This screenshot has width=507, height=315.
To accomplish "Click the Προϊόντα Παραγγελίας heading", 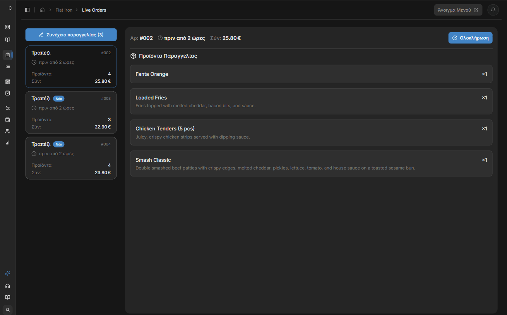I will pos(168,56).
